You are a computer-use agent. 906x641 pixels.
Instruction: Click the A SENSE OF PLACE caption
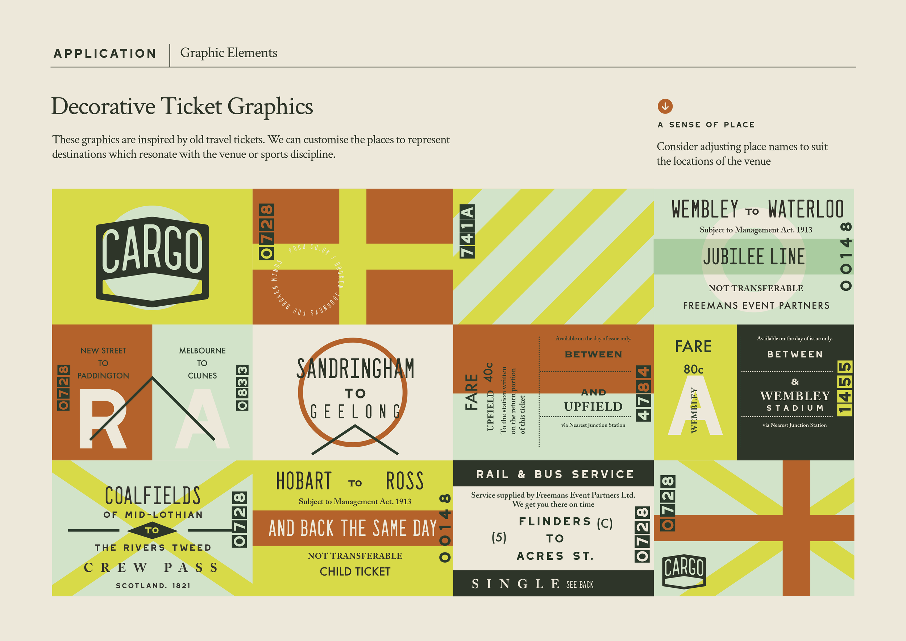coord(706,125)
